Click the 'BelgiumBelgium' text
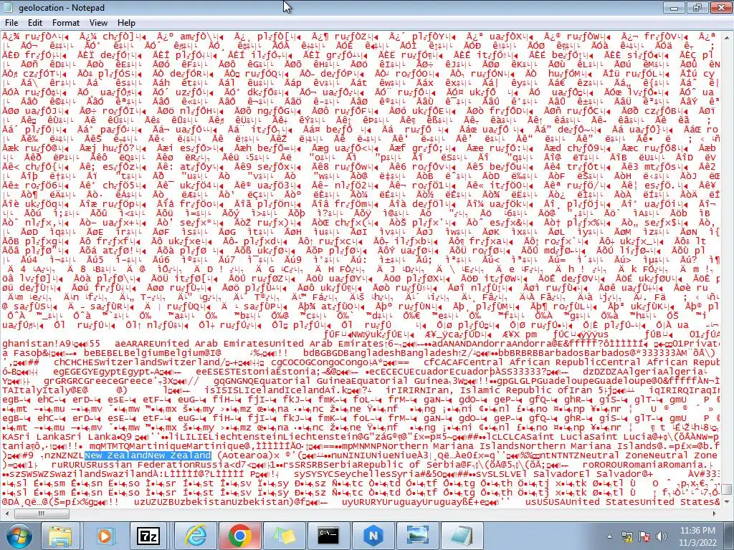This screenshot has height=550, width=734. [x=165, y=352]
